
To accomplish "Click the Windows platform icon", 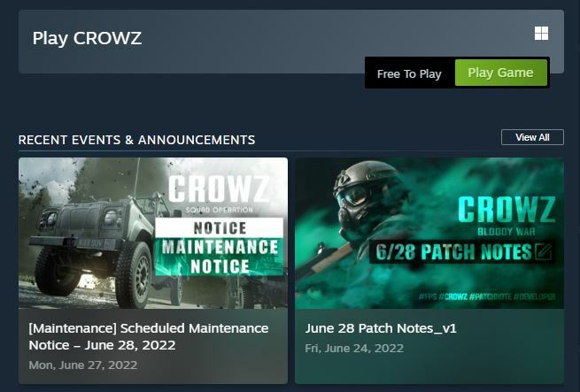I will [x=541, y=34].
